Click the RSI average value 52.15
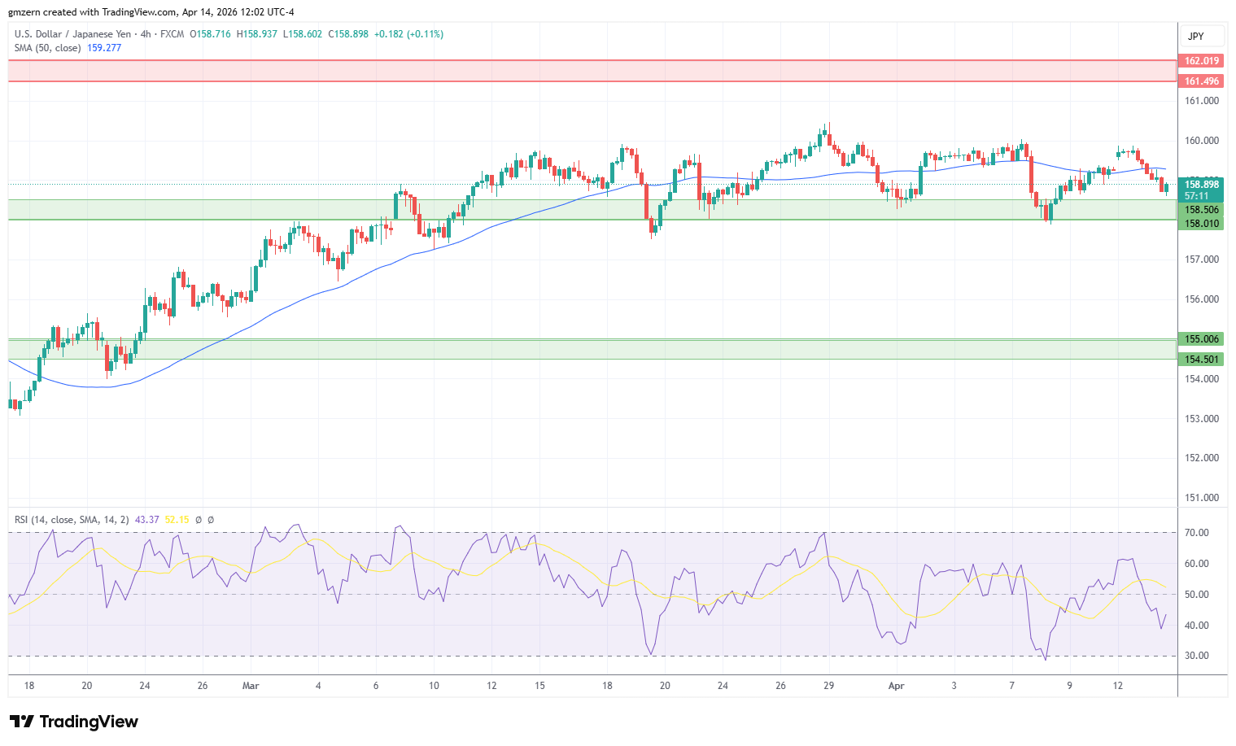Viewport: 1236px width, 746px height. pyautogui.click(x=177, y=520)
